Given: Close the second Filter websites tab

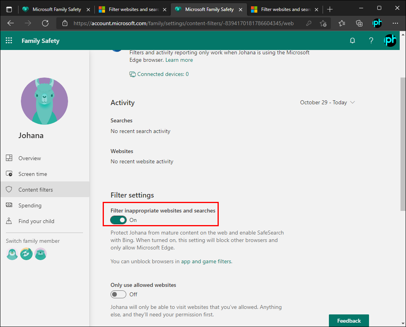Looking at the screenshot, I should click(x=164, y=9).
